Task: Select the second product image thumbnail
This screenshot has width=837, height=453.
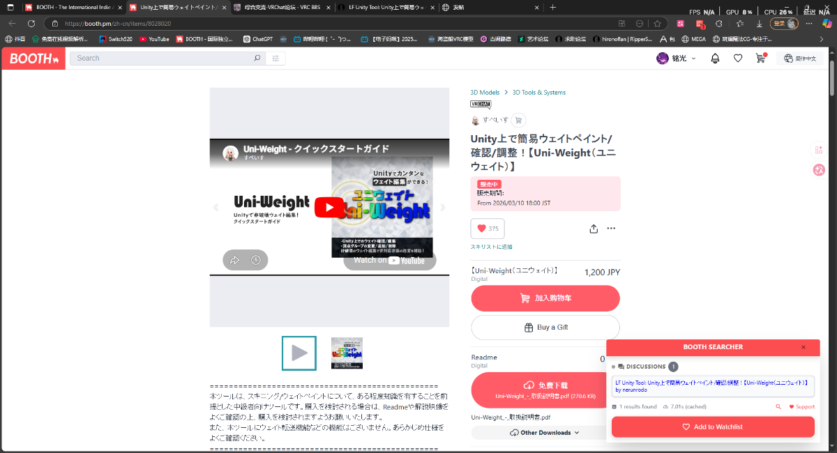Action: pos(347,353)
